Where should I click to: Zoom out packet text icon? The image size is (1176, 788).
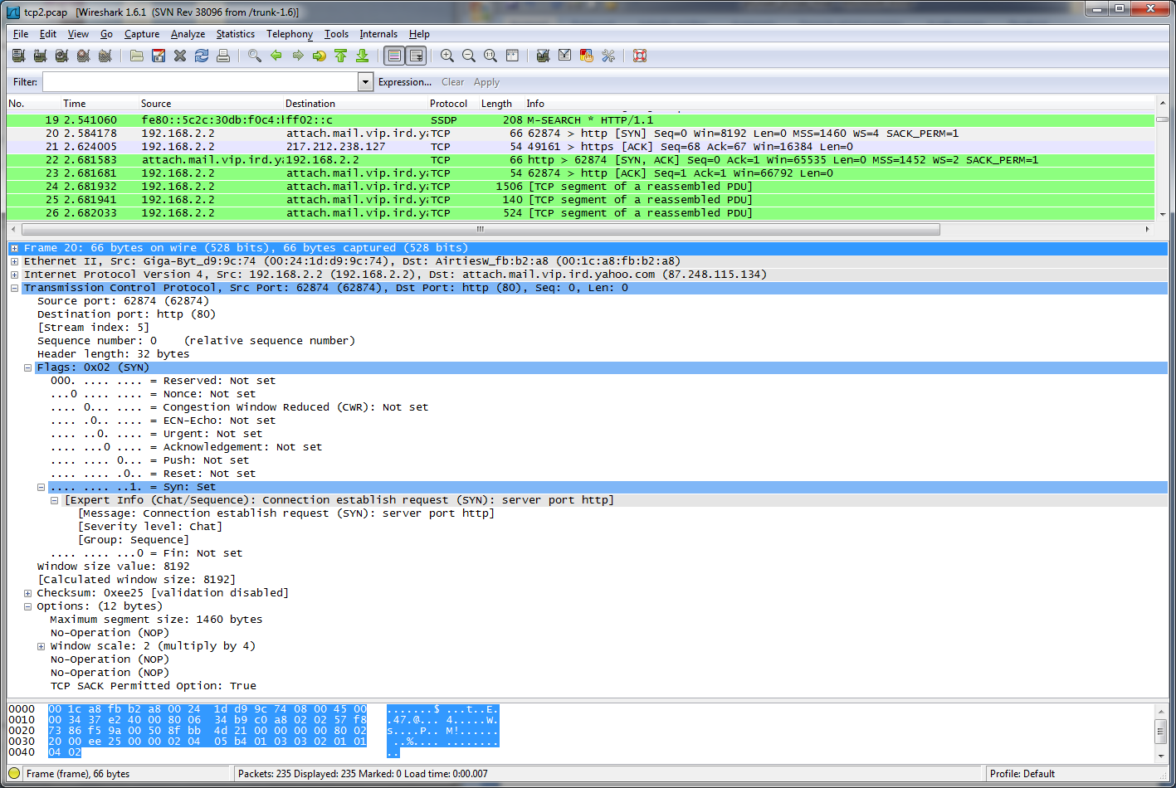tap(469, 56)
